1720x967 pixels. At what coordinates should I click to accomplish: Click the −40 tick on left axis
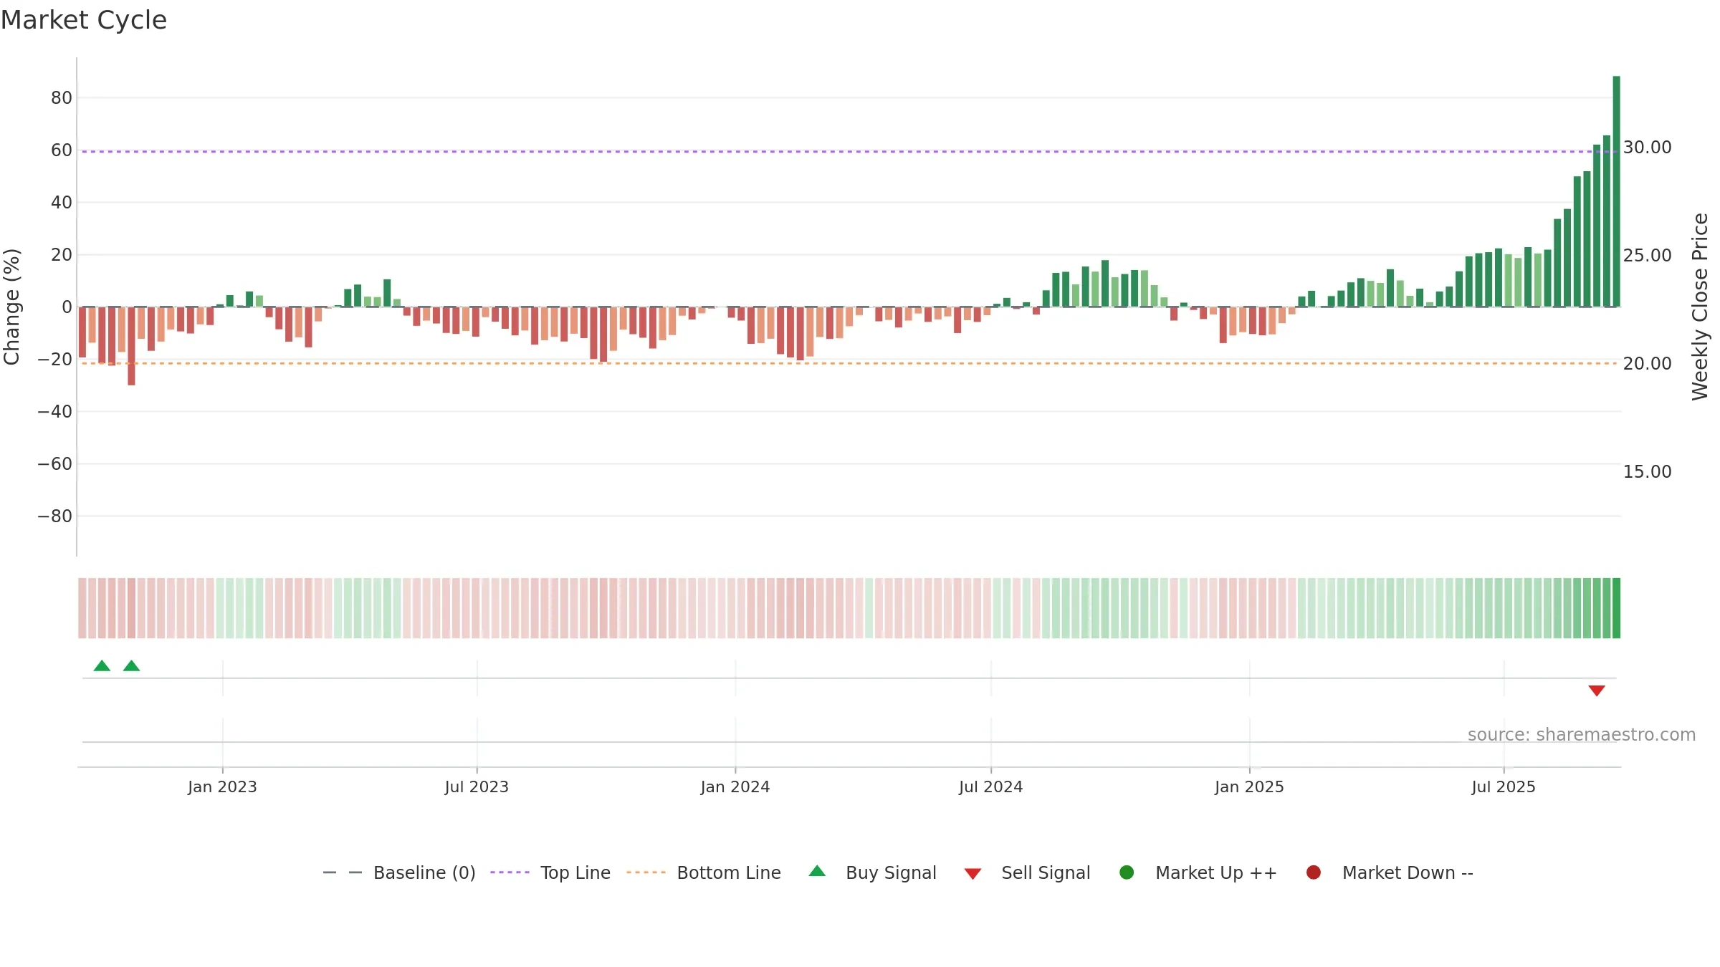coord(55,412)
